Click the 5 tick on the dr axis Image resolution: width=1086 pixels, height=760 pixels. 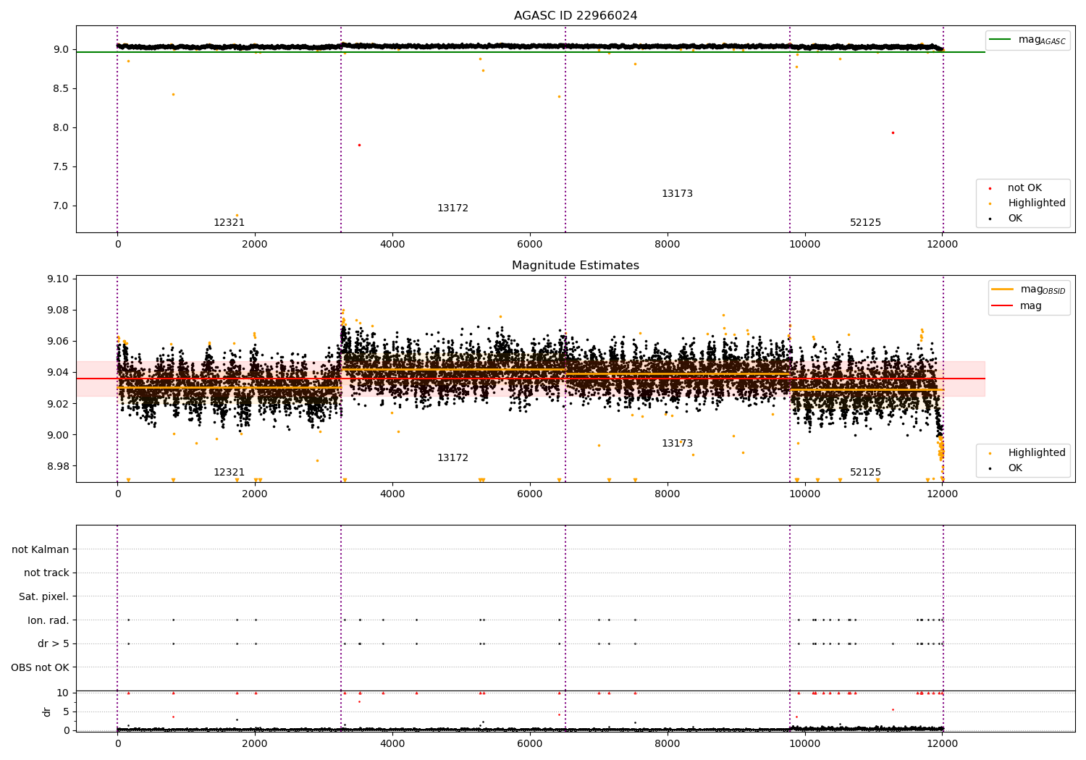tap(67, 712)
